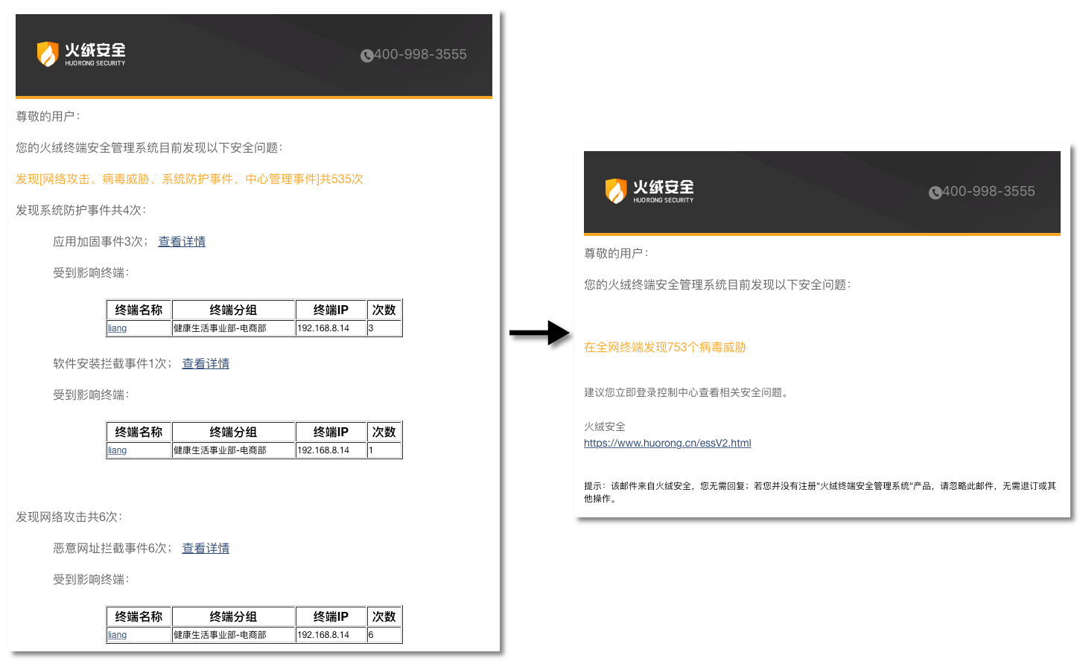Click the phone icon in right email header
Viewport: 1080px width, 661px height.
tap(935, 193)
